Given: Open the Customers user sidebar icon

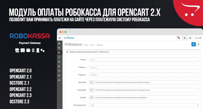Looking at the screenshot, I should point(59,66).
